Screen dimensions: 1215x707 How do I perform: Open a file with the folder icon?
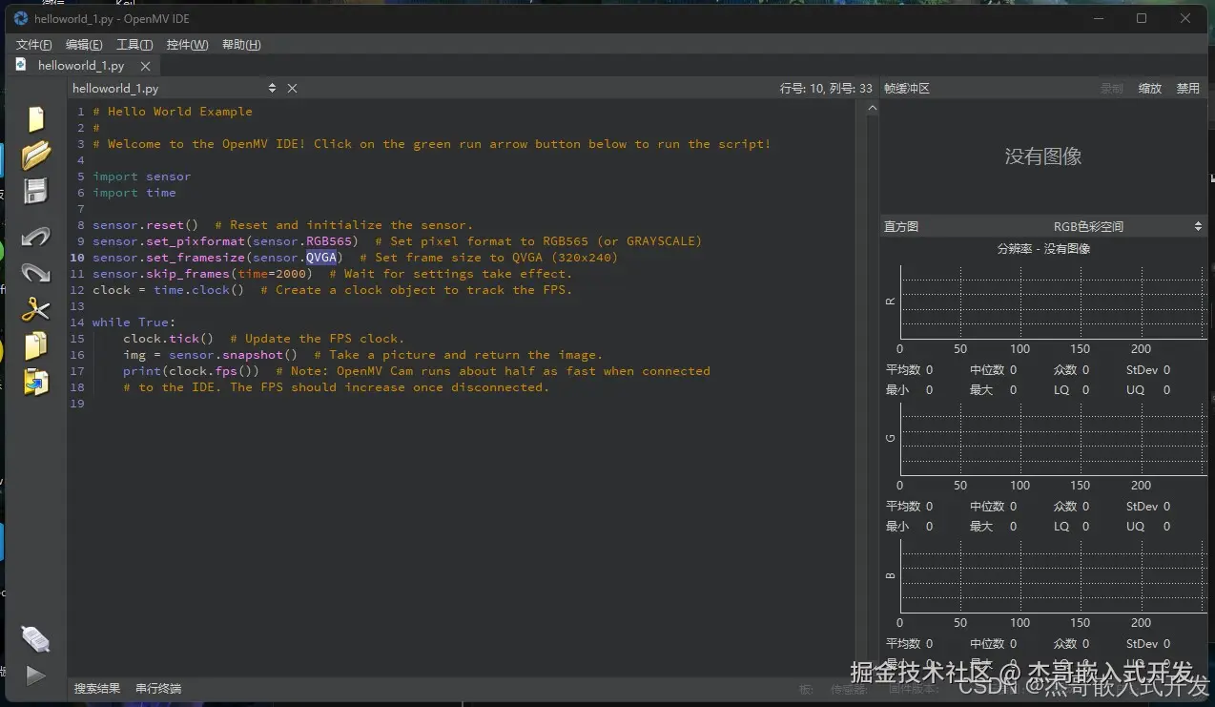(x=36, y=155)
